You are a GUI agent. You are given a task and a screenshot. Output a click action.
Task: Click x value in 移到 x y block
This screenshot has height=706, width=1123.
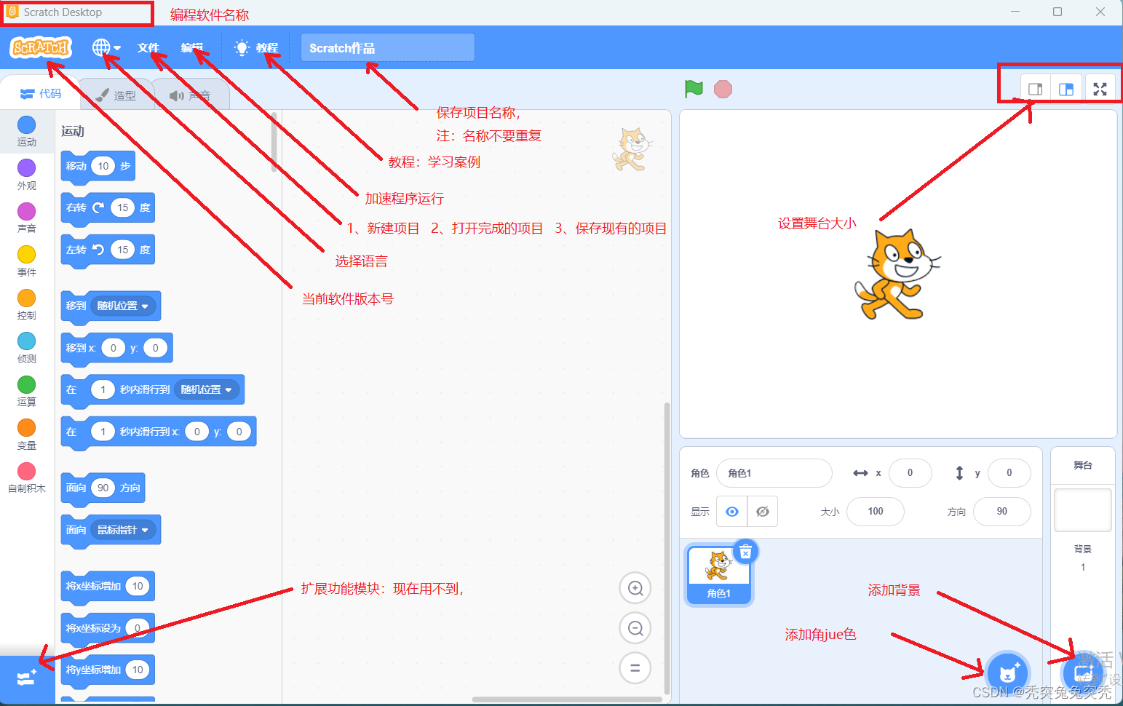[x=113, y=348]
